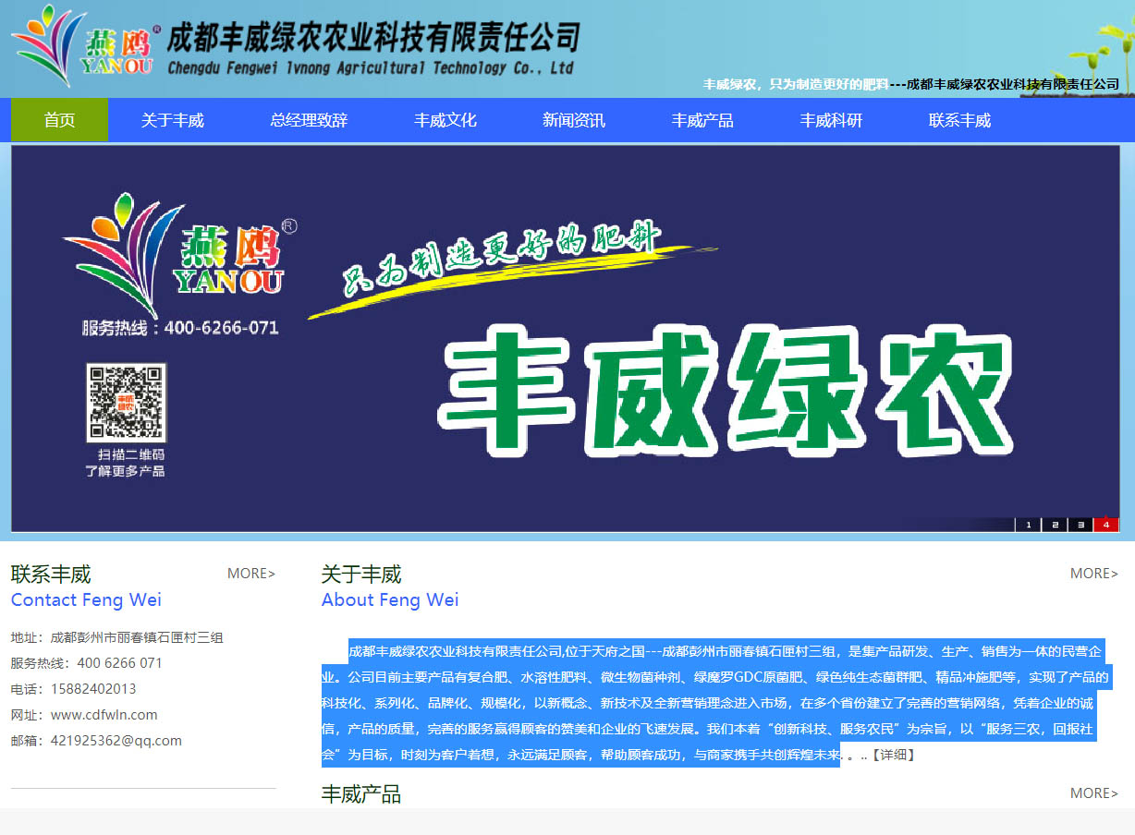Click the large 丰威绿农 banner image
The width and height of the screenshot is (1135, 835).
point(726,390)
